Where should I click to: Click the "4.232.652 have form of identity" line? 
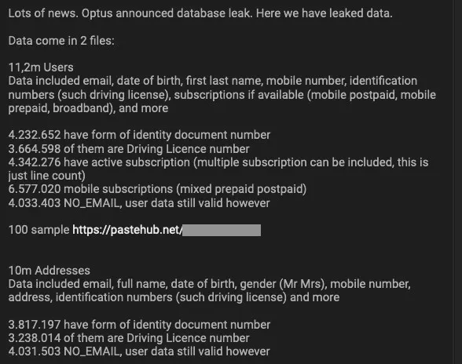coord(139,135)
